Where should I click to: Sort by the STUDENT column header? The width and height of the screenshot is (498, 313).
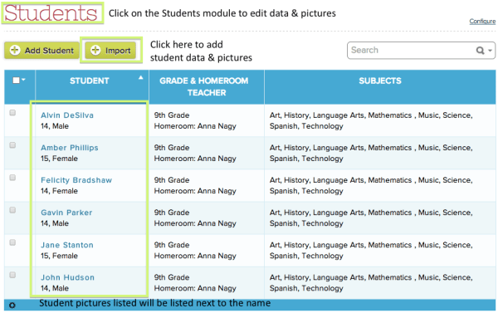pos(90,81)
